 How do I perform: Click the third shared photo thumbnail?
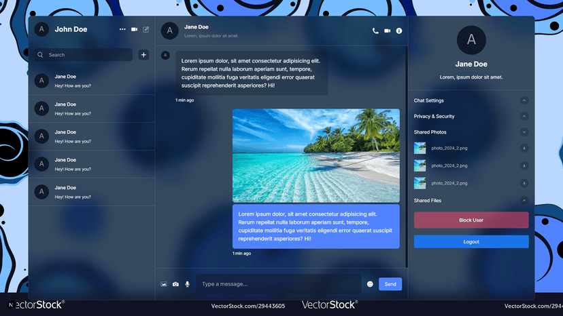point(420,183)
